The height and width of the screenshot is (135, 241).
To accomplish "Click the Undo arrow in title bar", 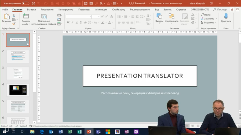I will [x=39, y=3].
